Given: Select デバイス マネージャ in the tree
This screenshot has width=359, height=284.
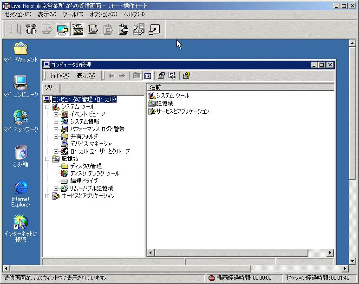Looking at the screenshot, I should (x=91, y=144).
